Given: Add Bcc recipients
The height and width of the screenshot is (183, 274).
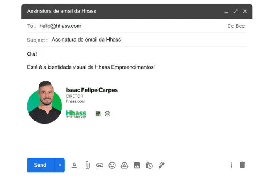Looking at the screenshot, I should pyautogui.click(x=240, y=26).
